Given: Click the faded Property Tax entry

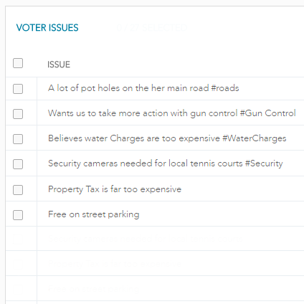Looking at the screenshot, I should point(115,264).
